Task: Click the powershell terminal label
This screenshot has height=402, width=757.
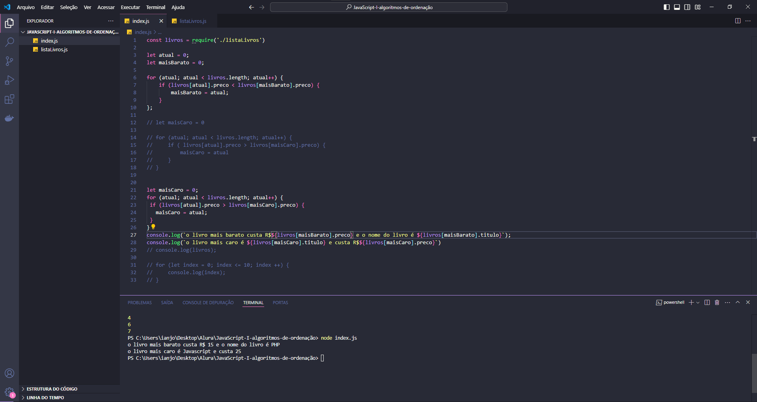Action: 670,303
